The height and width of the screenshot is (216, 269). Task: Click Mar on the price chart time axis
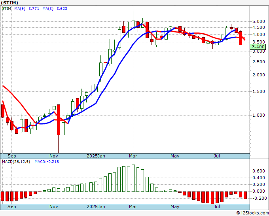(x=133, y=156)
